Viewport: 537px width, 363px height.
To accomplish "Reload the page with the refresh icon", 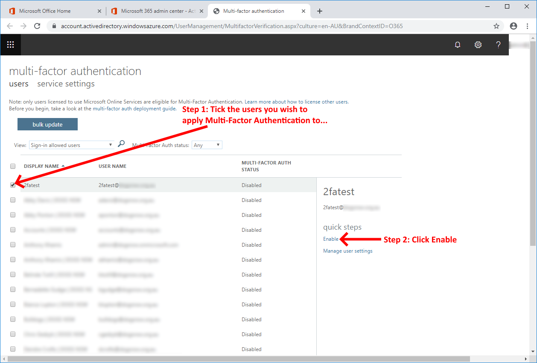I will (x=37, y=26).
